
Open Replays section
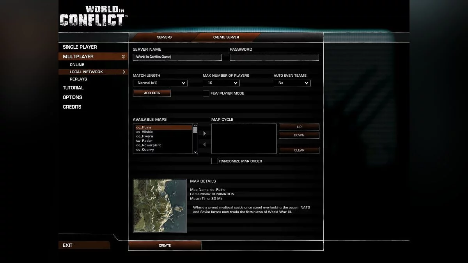tap(78, 79)
